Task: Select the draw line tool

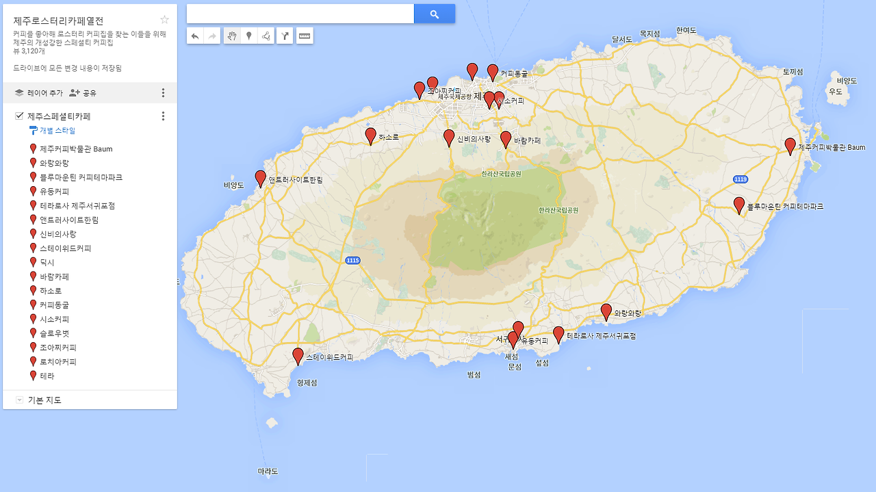Action: click(266, 36)
